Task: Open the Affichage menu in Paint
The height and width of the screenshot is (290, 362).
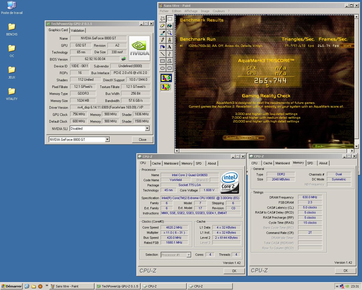Action: [191, 11]
